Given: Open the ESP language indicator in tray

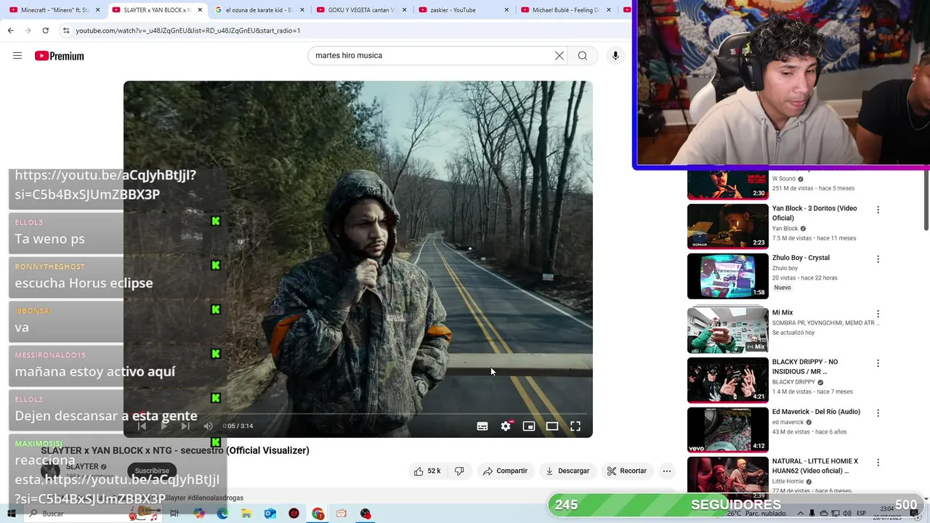Looking at the screenshot, I should tap(861, 514).
